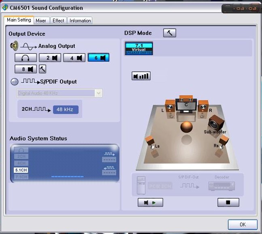Click the front right speaker R

[x=203, y=106]
